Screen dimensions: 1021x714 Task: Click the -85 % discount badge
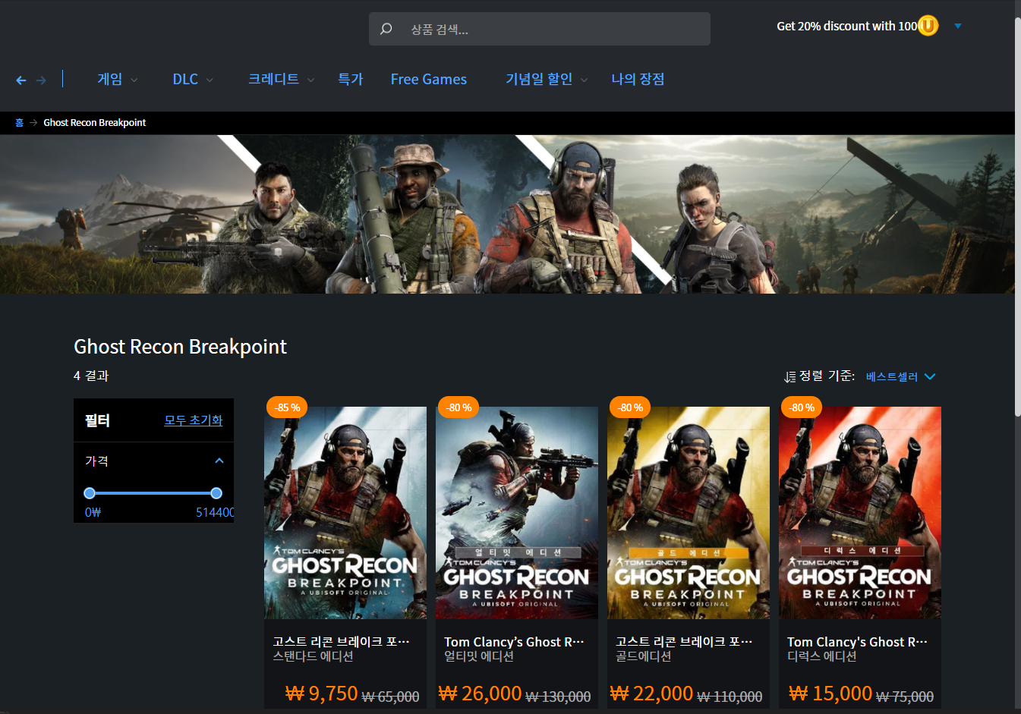click(x=287, y=407)
